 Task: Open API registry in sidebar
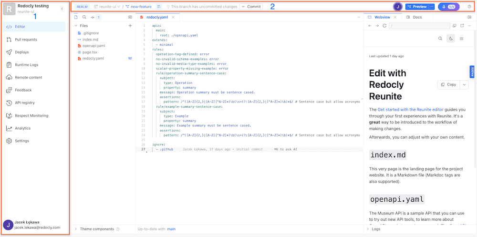(x=34, y=103)
